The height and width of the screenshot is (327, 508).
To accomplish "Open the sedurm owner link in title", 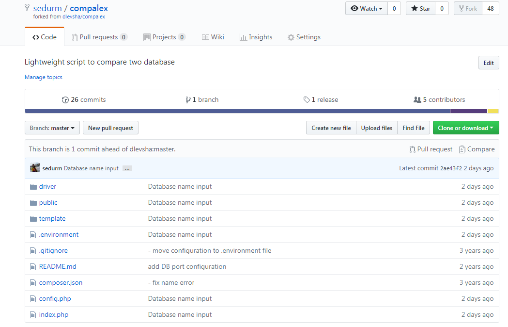I will pos(47,8).
